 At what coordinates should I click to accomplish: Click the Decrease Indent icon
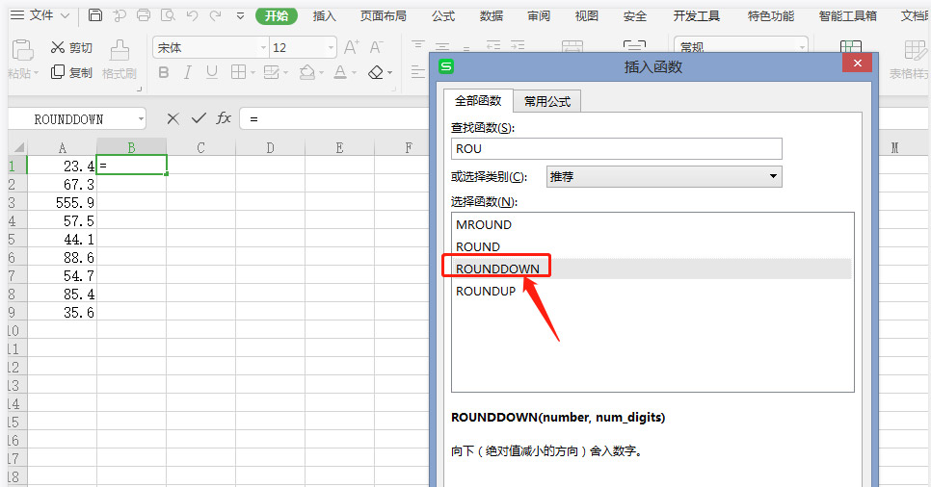(493, 45)
